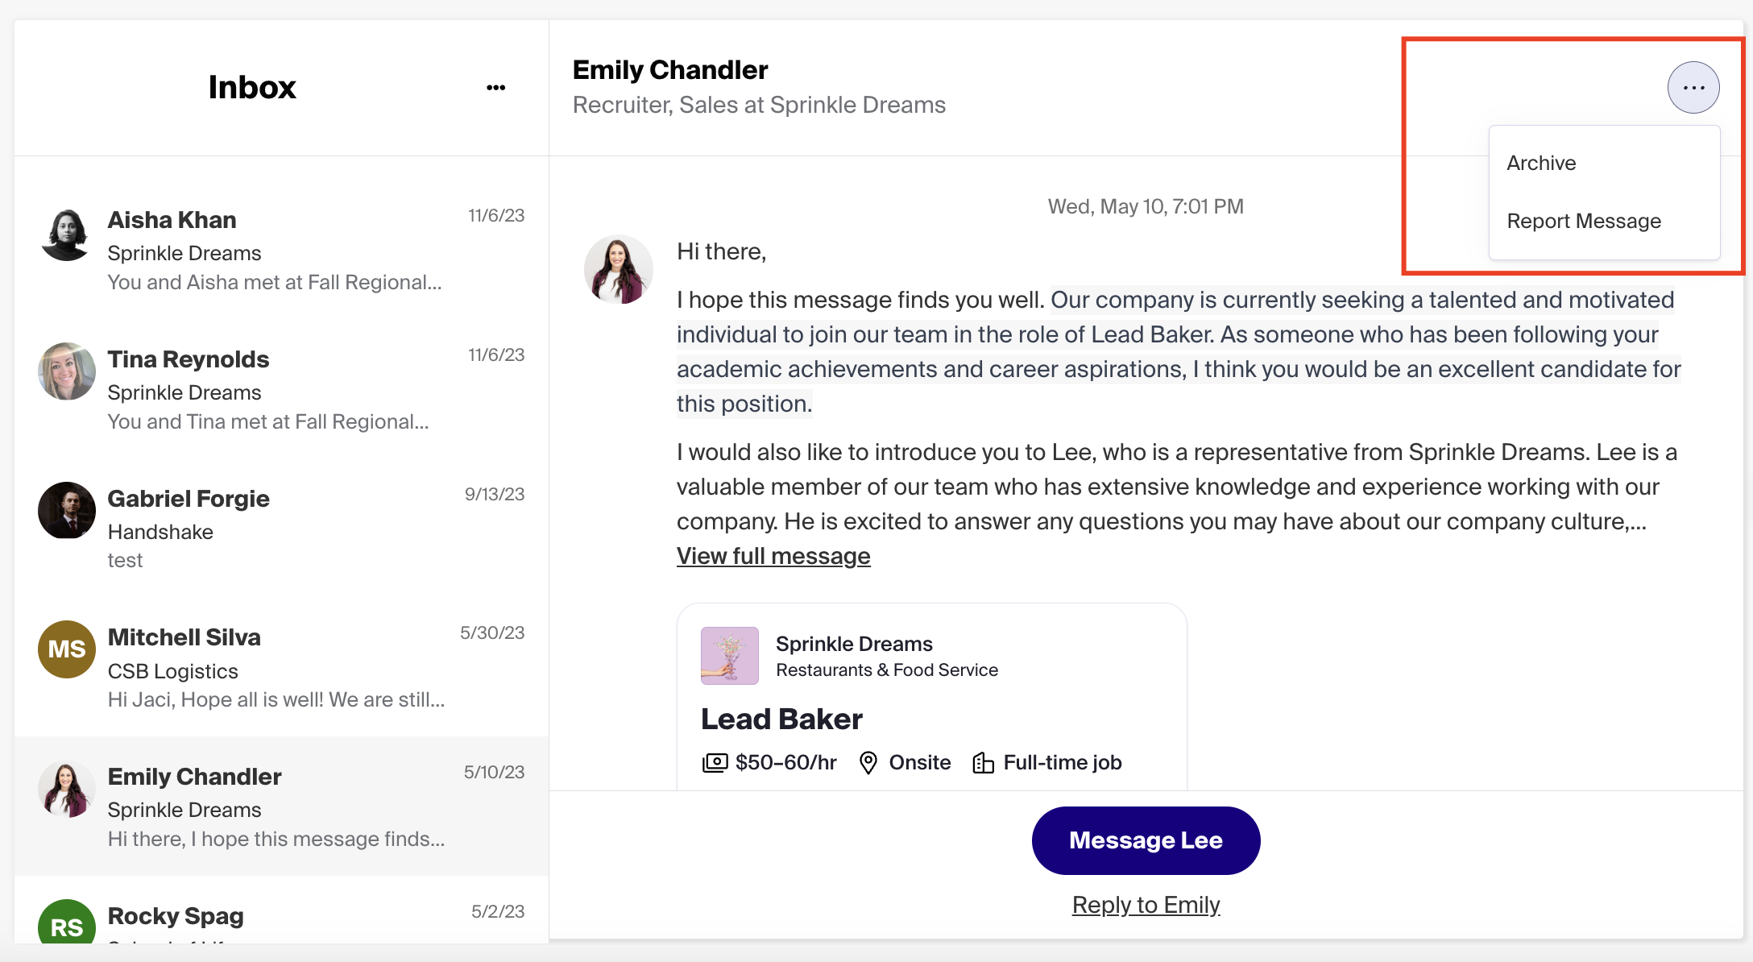Click the pay rate icon on job card

pos(714,762)
